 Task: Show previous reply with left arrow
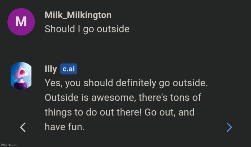23,127
